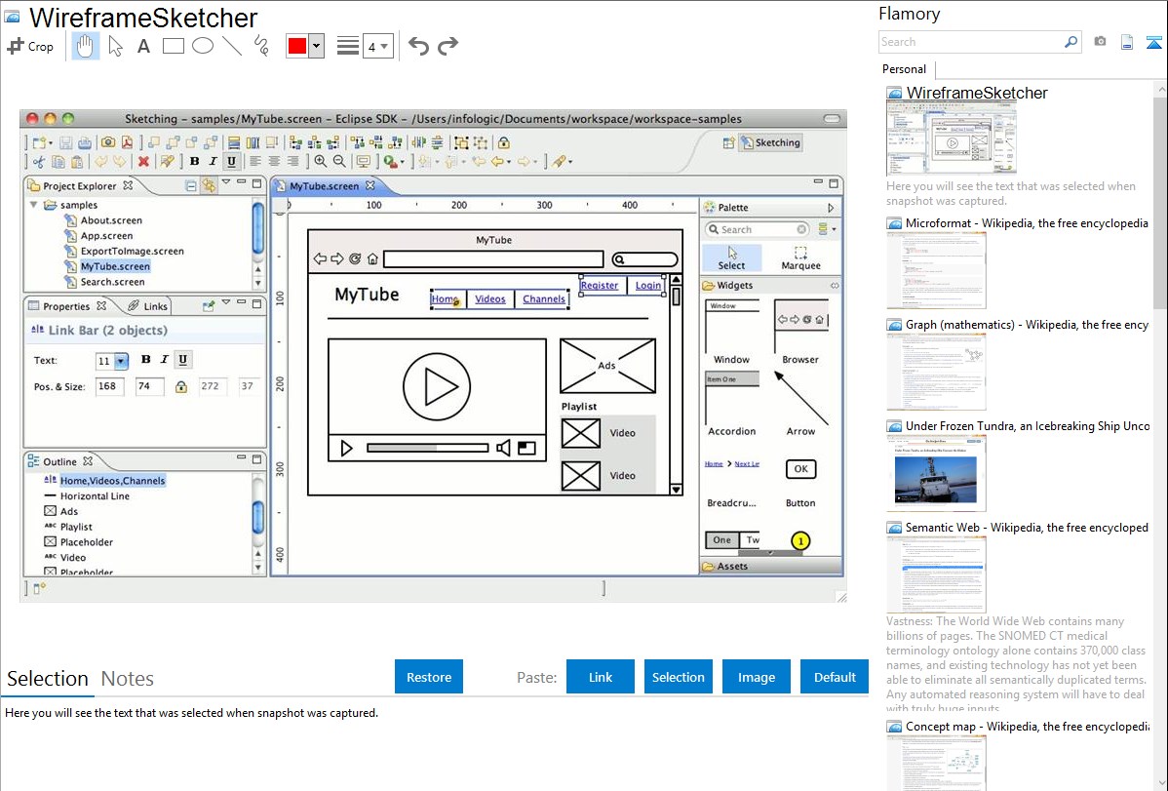Switch to the Selection tab
The width and height of the screenshot is (1168, 791).
[48, 679]
